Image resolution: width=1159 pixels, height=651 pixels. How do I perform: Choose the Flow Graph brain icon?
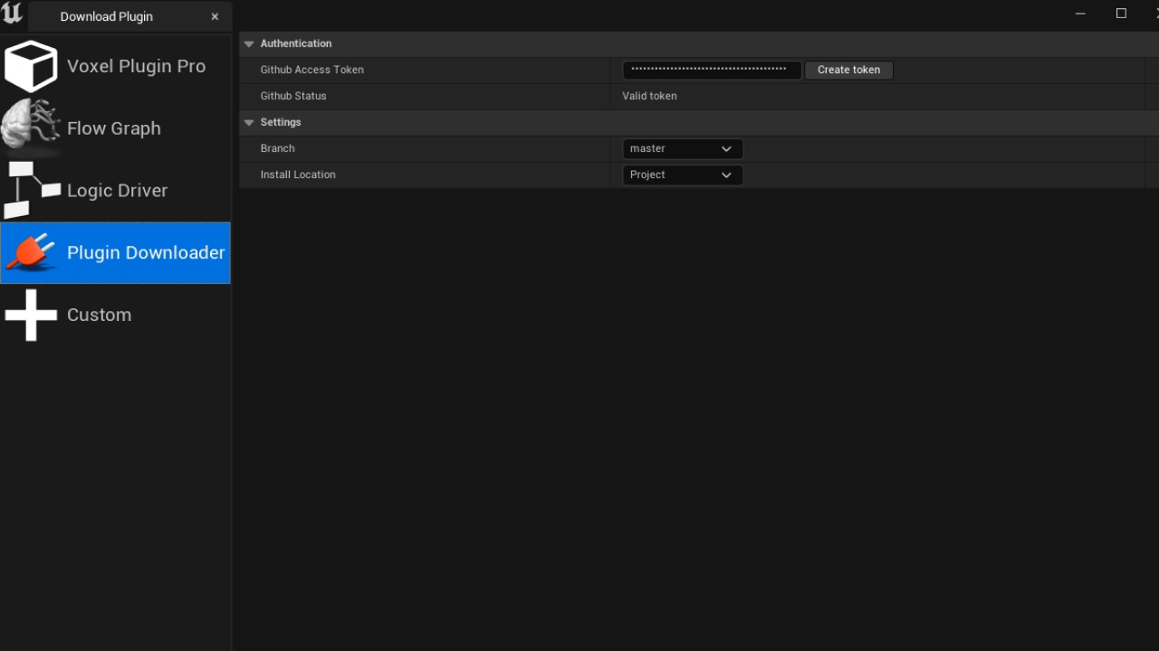(x=31, y=127)
